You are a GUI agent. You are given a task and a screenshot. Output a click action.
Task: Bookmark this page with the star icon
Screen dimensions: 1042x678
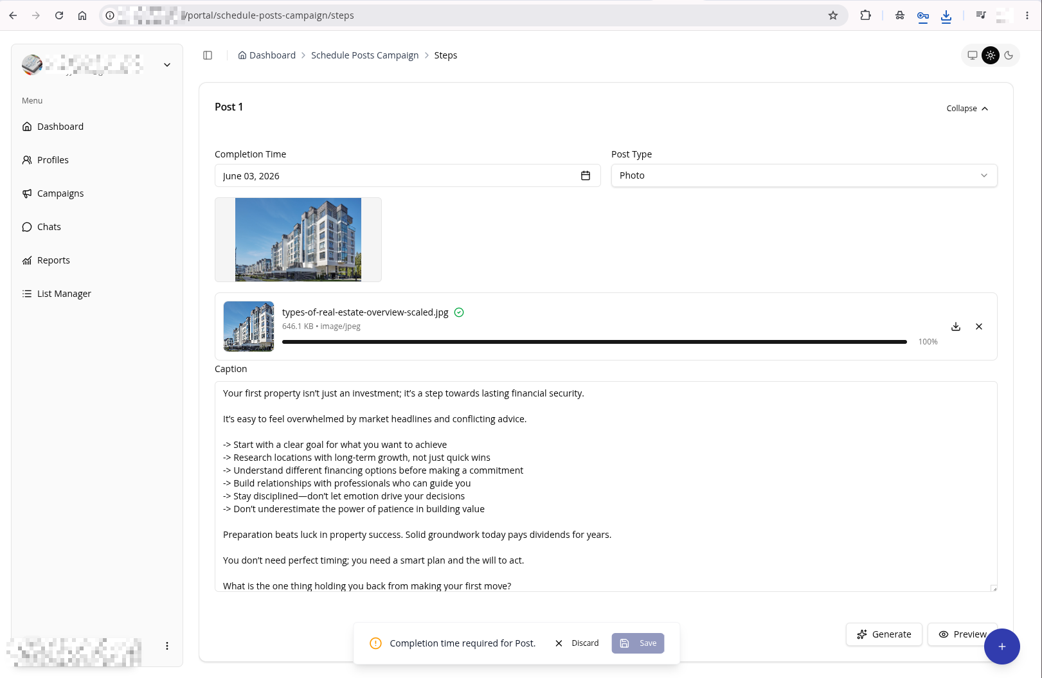coord(833,15)
